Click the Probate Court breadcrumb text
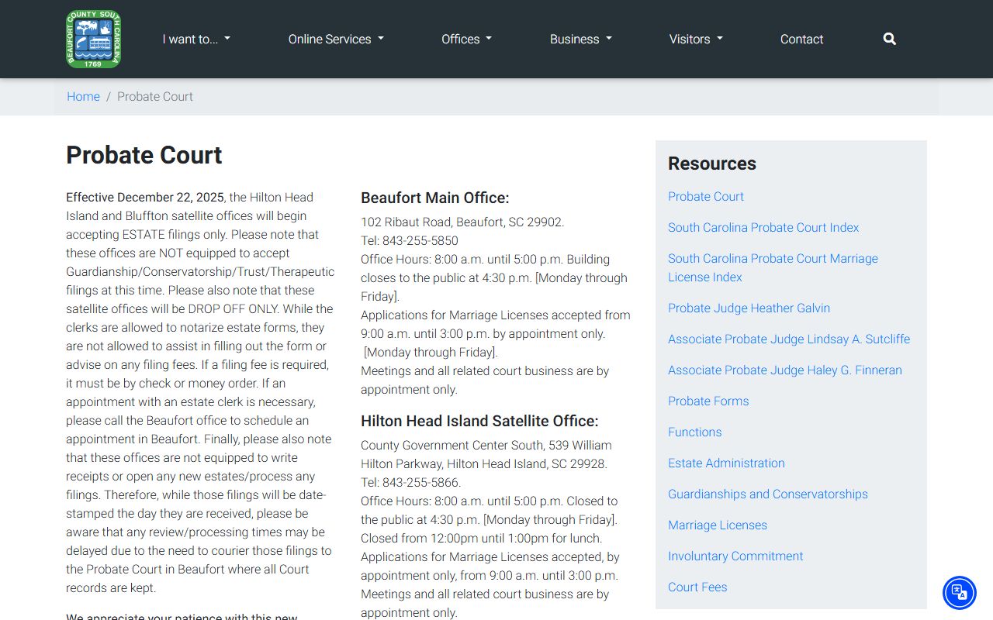Screen dimensions: 993x620 coord(155,96)
